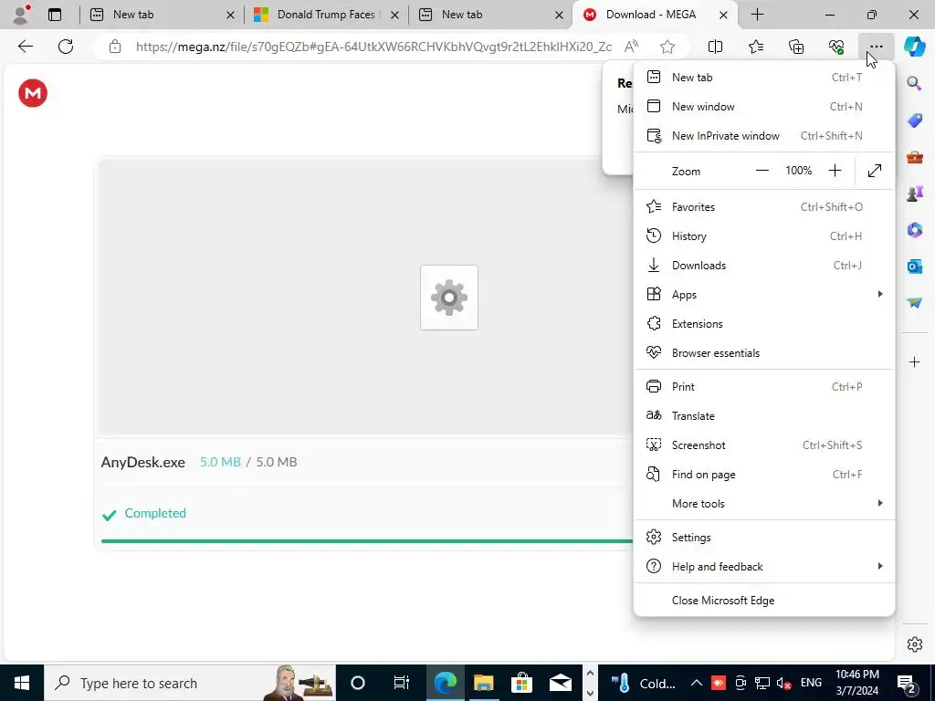The height and width of the screenshot is (701, 935).
Task: Select New tab in the menu
Action: [764, 77]
